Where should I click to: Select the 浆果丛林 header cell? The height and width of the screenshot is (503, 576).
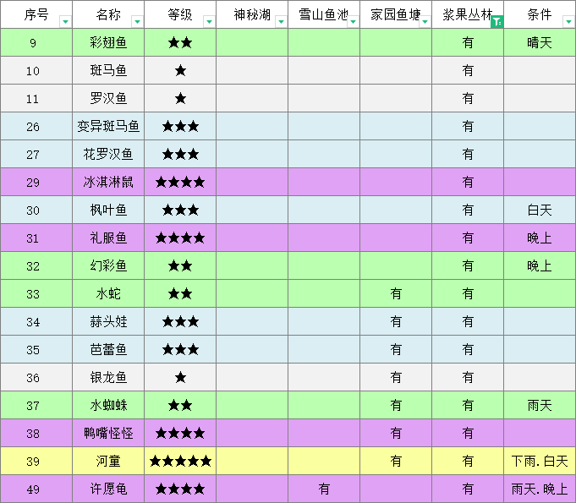pyautogui.click(x=468, y=14)
